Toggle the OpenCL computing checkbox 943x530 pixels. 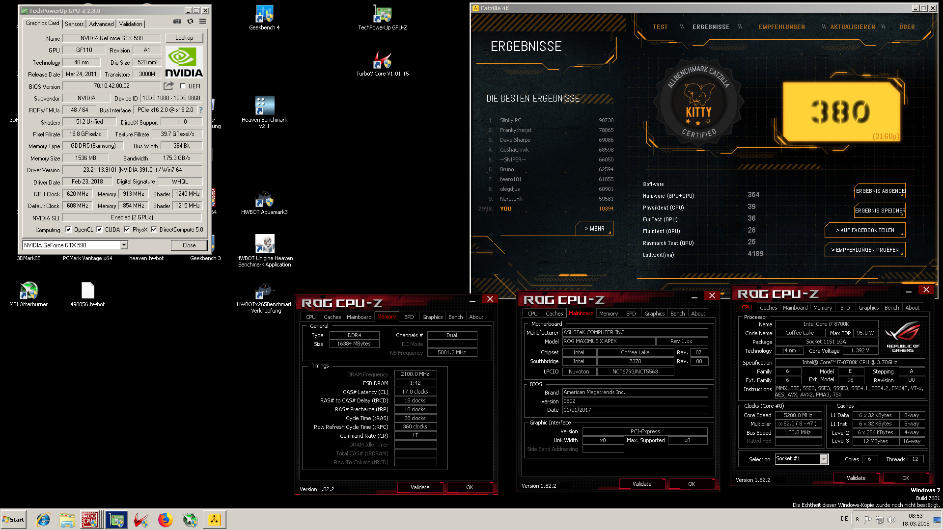point(68,229)
